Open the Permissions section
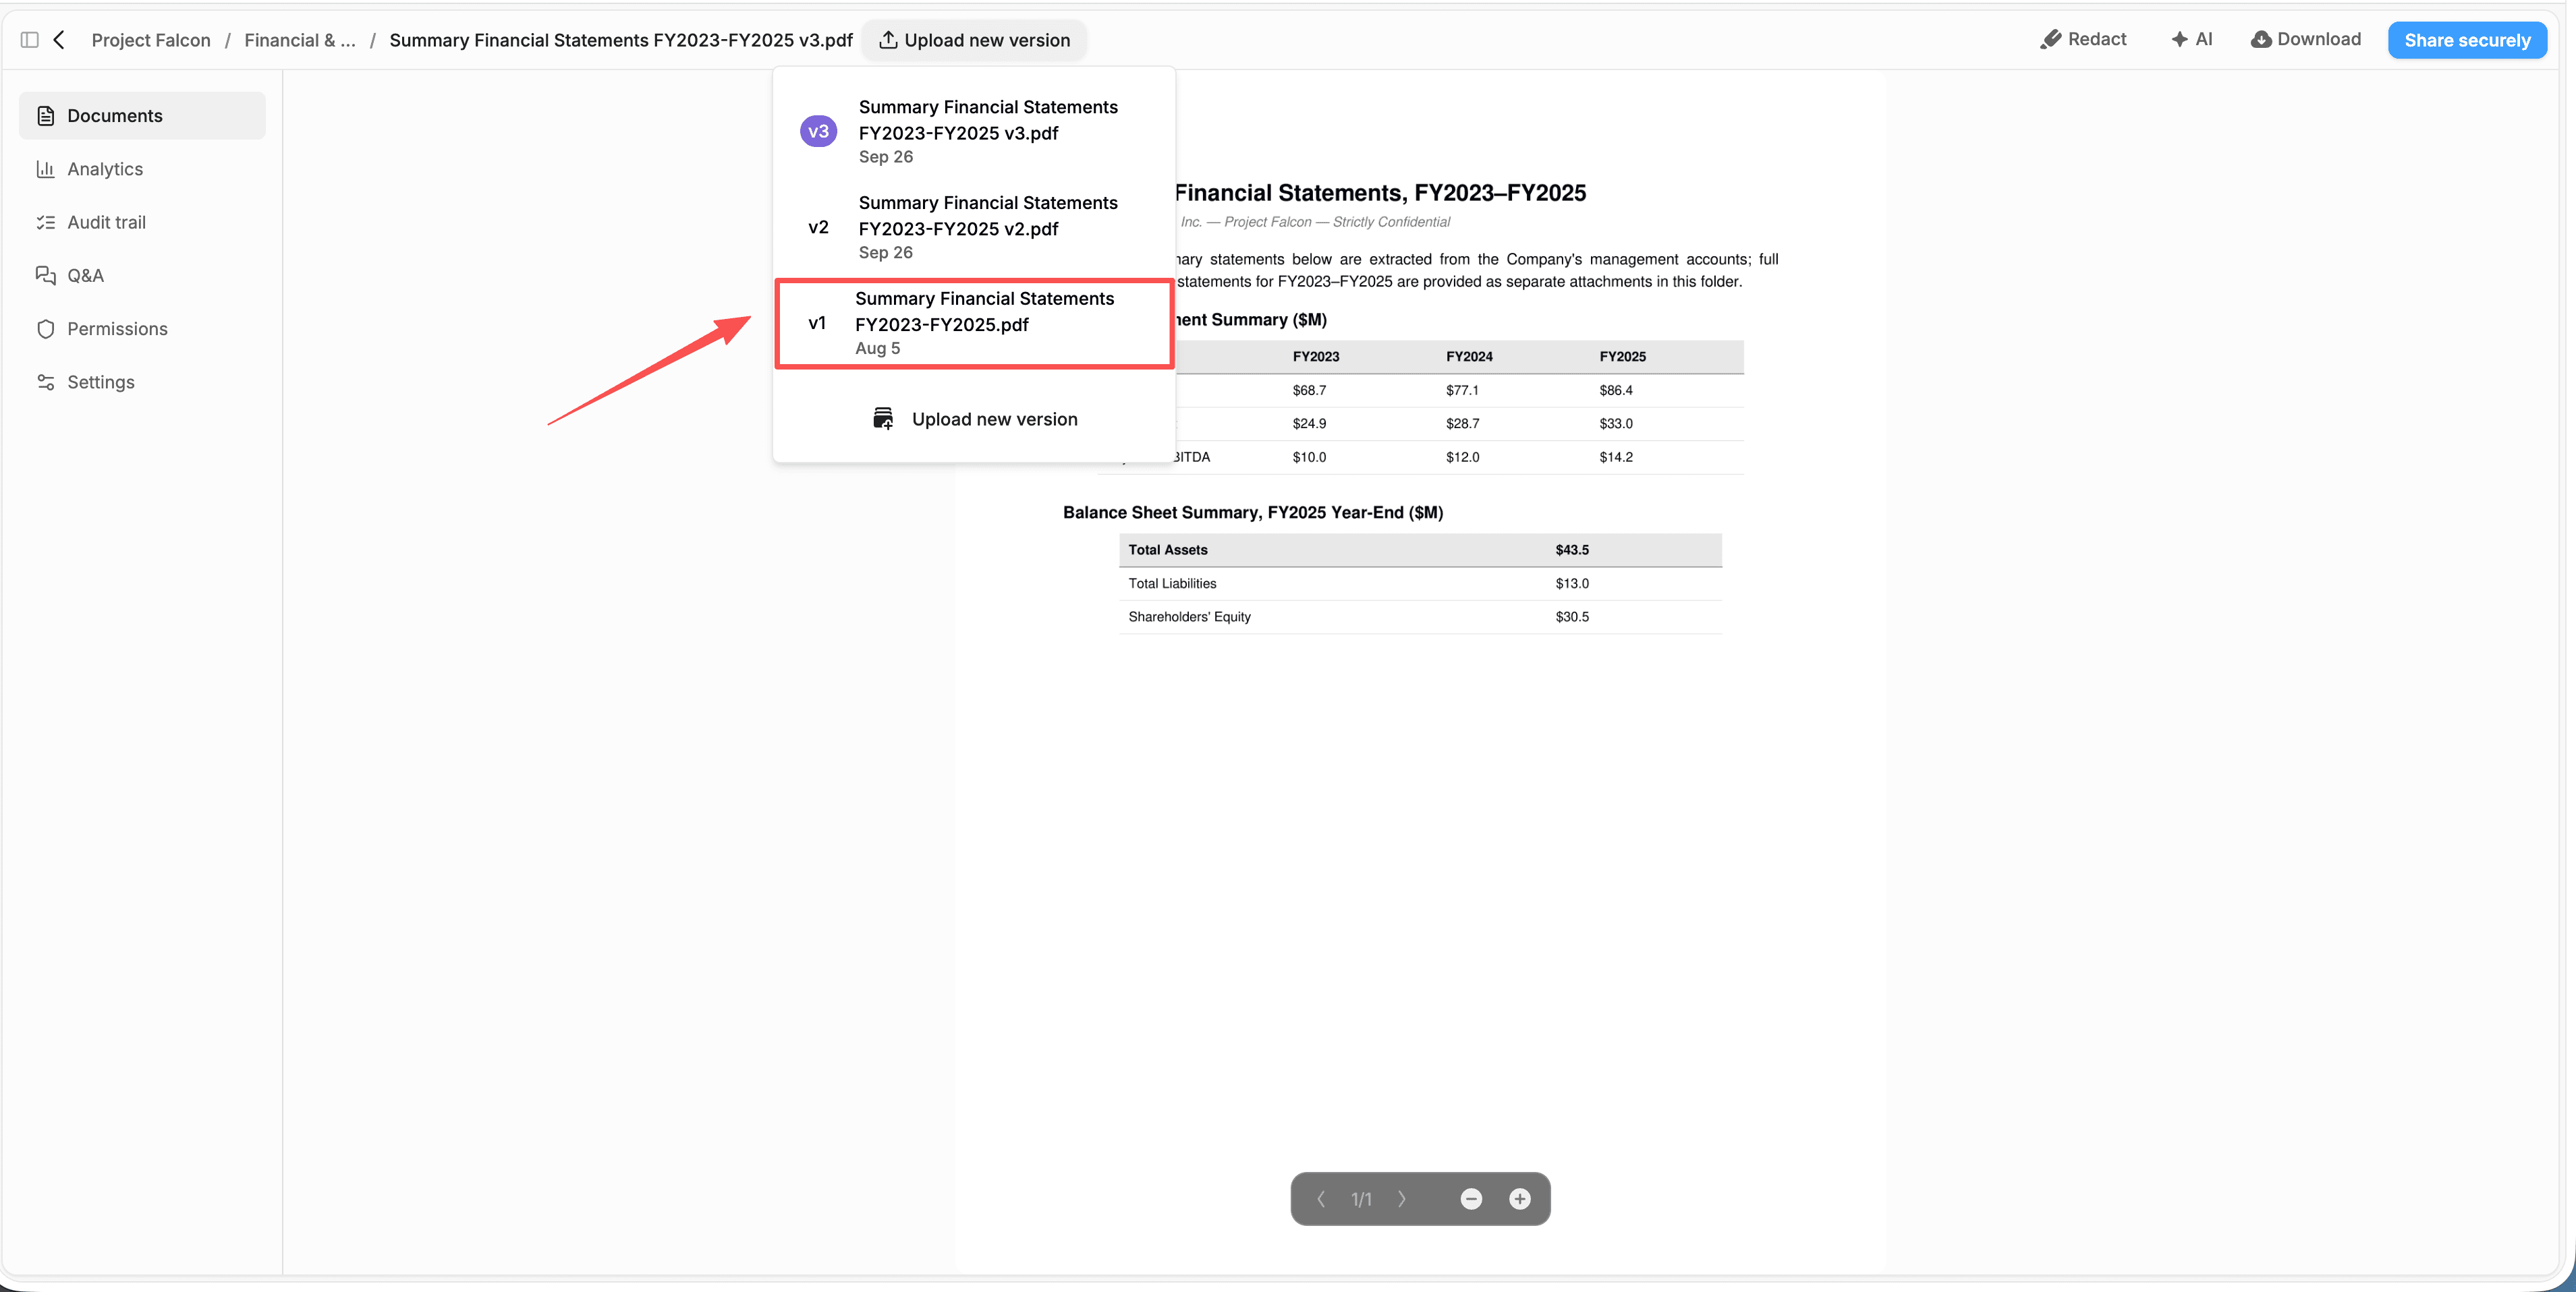 click(142, 329)
